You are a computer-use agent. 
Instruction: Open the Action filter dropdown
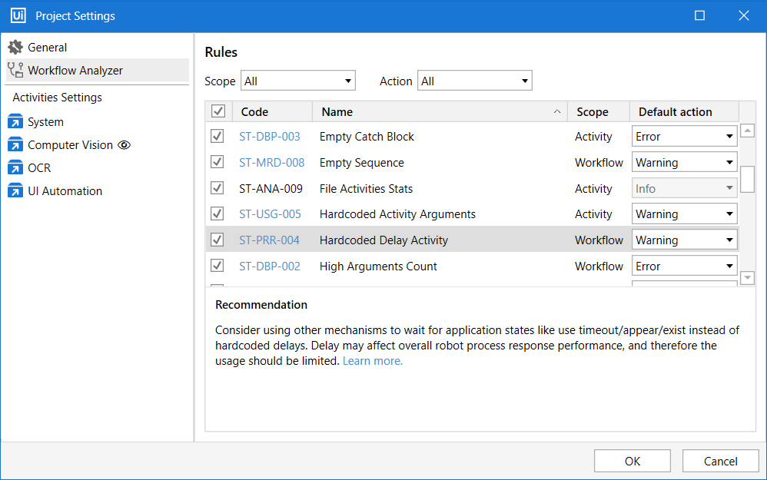(x=474, y=81)
